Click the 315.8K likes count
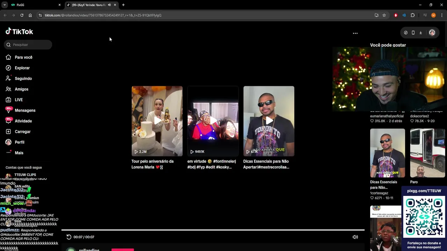The width and height of the screenshot is (447, 251). pos(380,121)
